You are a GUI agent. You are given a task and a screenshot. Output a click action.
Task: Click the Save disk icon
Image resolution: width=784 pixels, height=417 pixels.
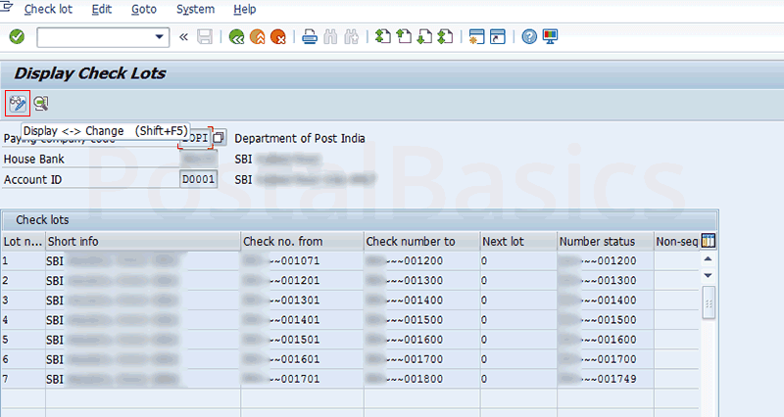[205, 37]
